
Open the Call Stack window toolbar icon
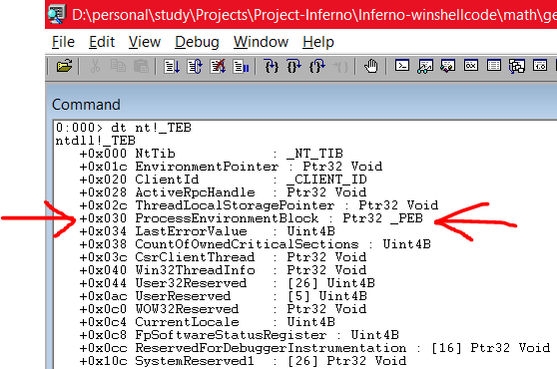click(517, 67)
